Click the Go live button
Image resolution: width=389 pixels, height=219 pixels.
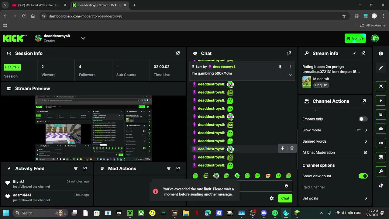click(x=355, y=38)
